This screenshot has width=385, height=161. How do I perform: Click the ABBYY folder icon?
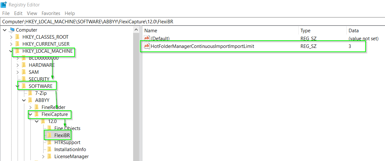pyautogui.click(x=30, y=100)
